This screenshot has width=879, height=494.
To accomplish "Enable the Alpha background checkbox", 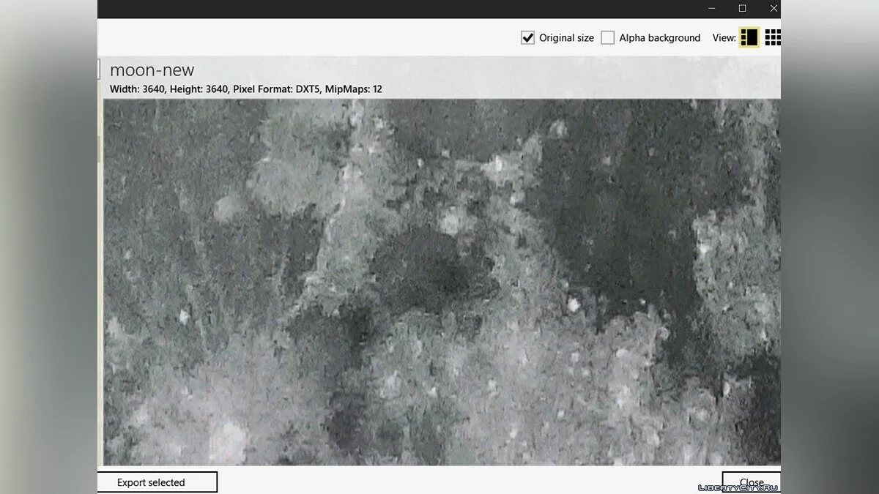I will pos(607,38).
